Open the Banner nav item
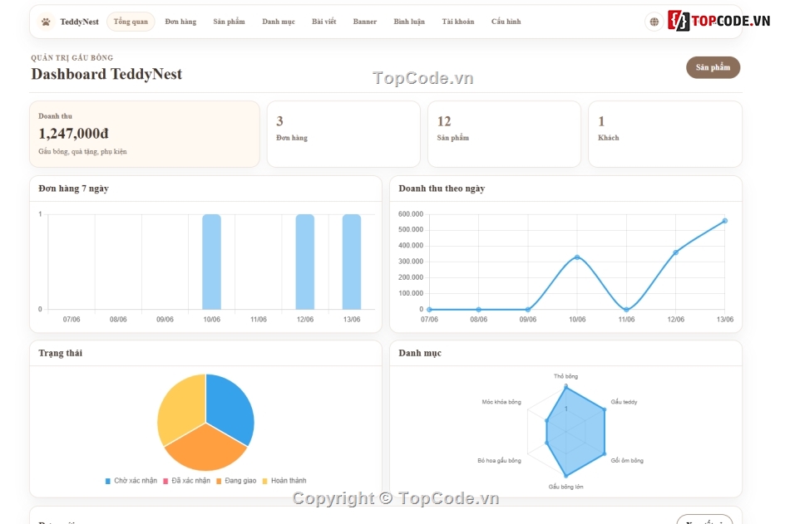 click(x=365, y=22)
